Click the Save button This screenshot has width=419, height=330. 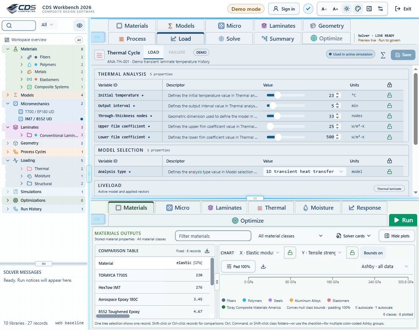point(403,55)
